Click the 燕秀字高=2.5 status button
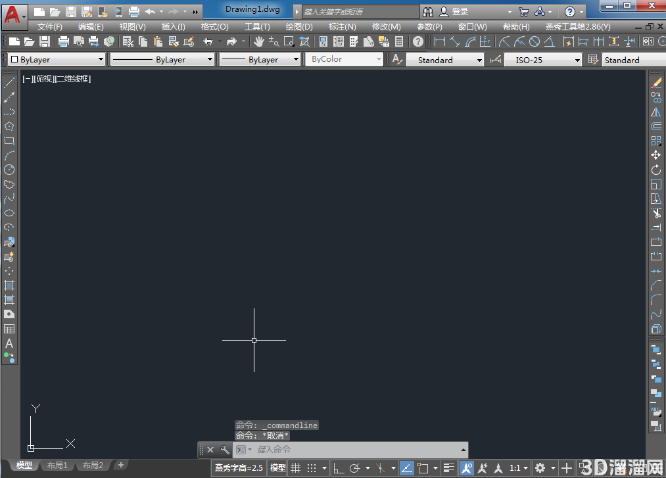The width and height of the screenshot is (666, 478). tap(239, 468)
